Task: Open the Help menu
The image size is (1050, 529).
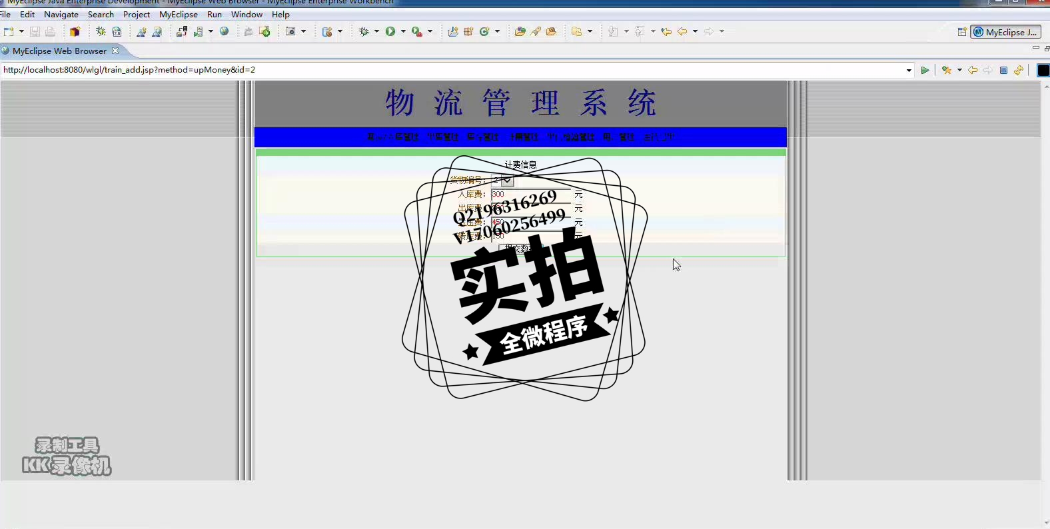Action: 280,14
